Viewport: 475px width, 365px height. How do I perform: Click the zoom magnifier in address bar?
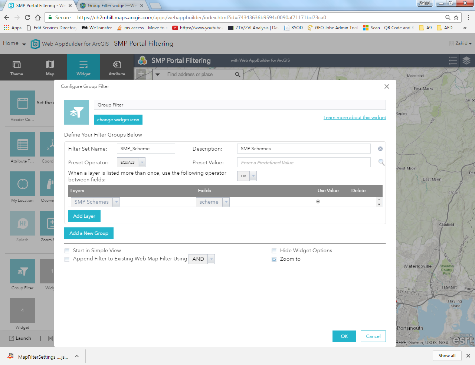point(448,17)
